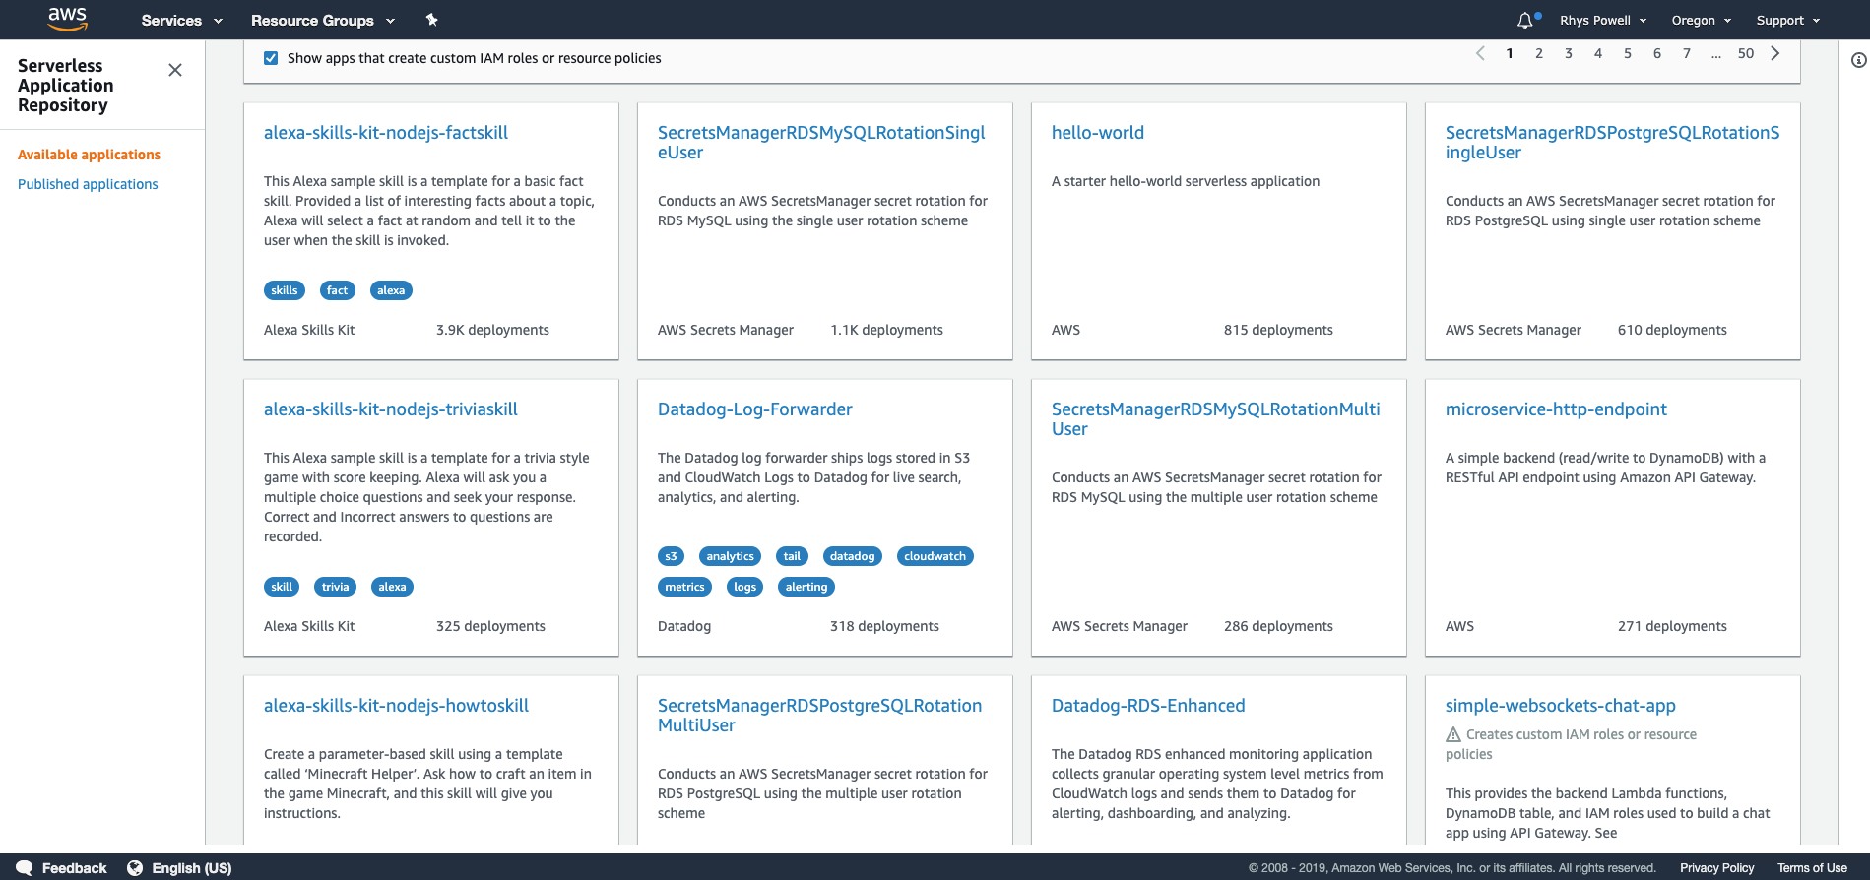Select Available applications in sidebar

coord(89,155)
